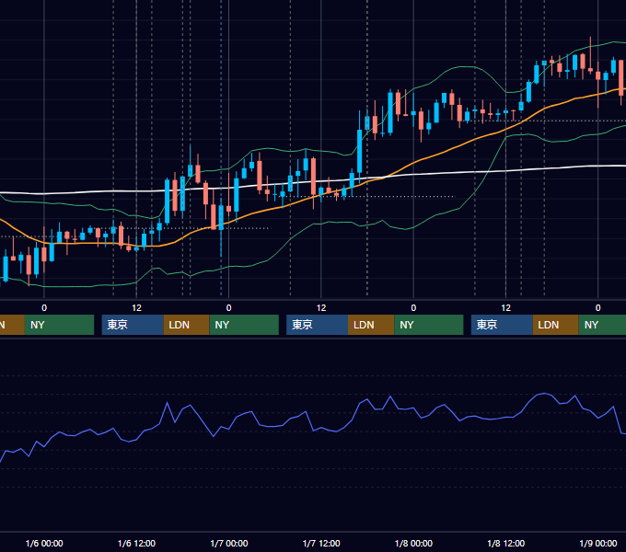Click the 1/6 00:00 date axis label

point(44,543)
